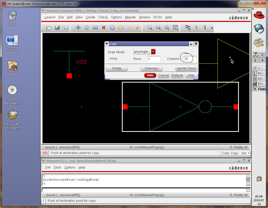Open the Trash desktop icon
The width and height of the screenshot is (268, 208).
12,18
